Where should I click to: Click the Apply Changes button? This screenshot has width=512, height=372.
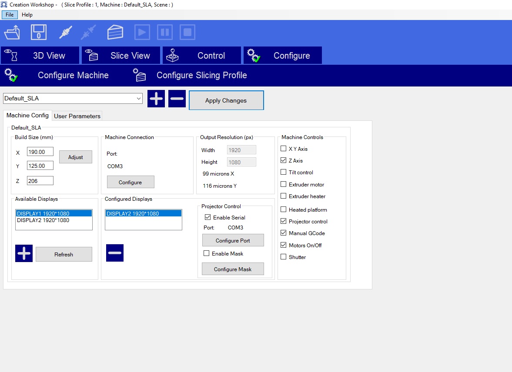click(226, 100)
